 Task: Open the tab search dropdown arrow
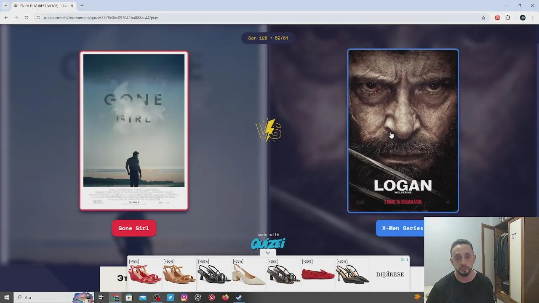click(5, 5)
